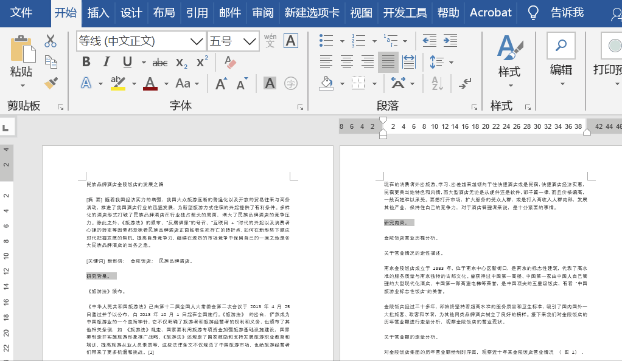Screen dimensions: 622x361
Task: Increase font size with grow icon
Action: [221, 83]
